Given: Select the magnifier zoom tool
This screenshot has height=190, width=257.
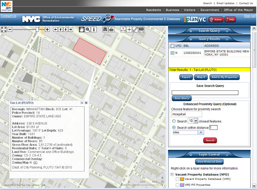Looking at the screenshot, I should (x=88, y=30).
